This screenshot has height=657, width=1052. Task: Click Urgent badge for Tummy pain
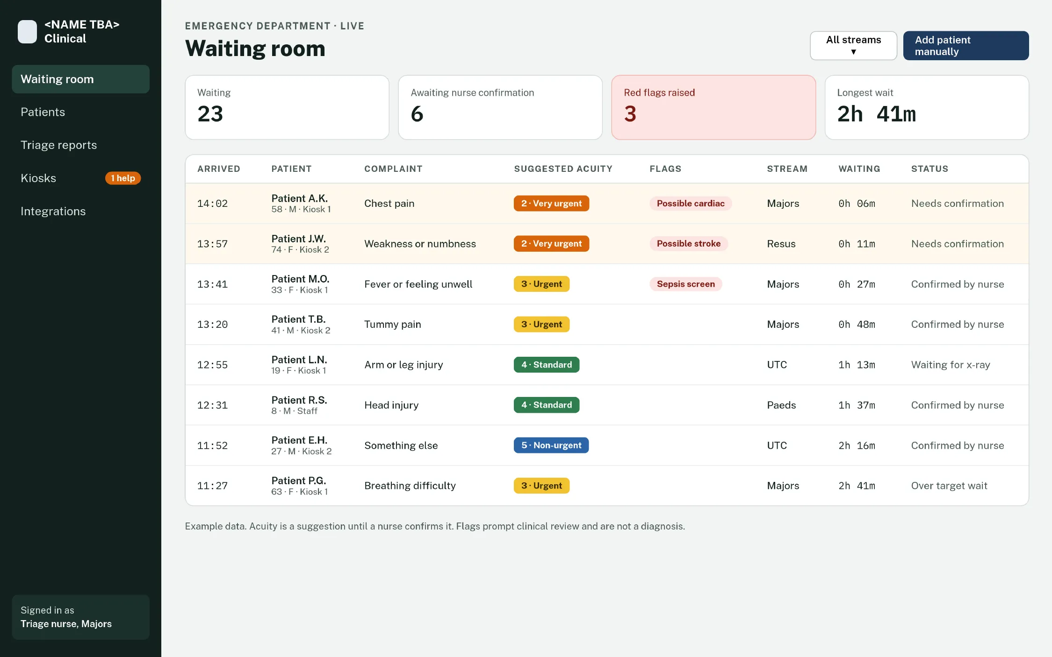pyautogui.click(x=541, y=325)
